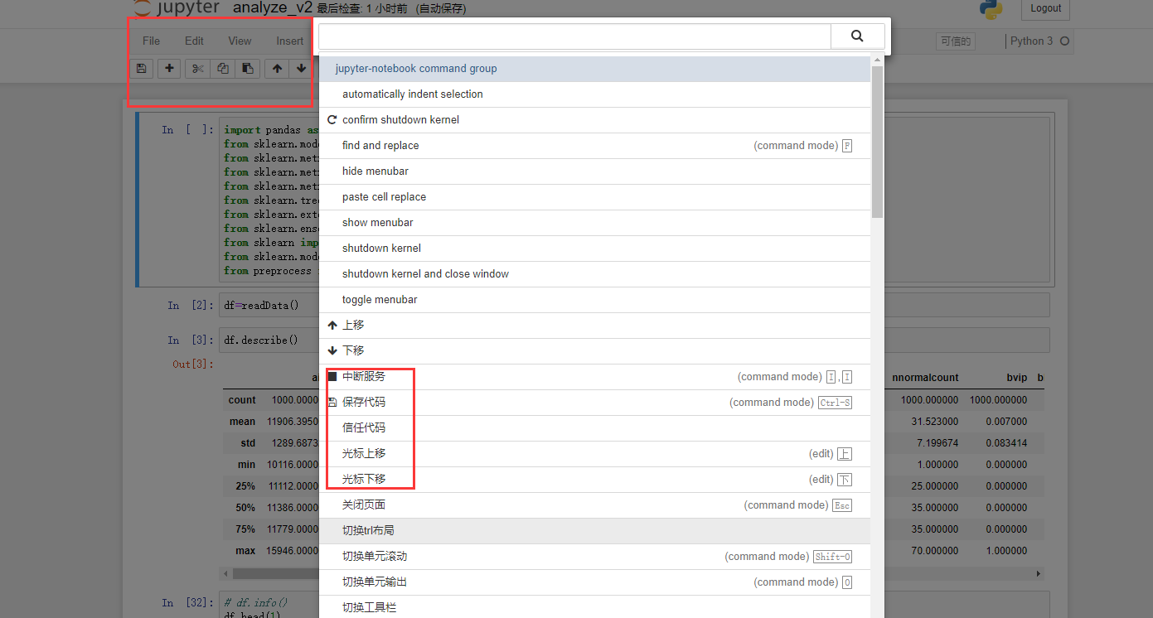Copy selected cells toolbar icon
This screenshot has height=618, width=1153.
[x=222, y=69]
